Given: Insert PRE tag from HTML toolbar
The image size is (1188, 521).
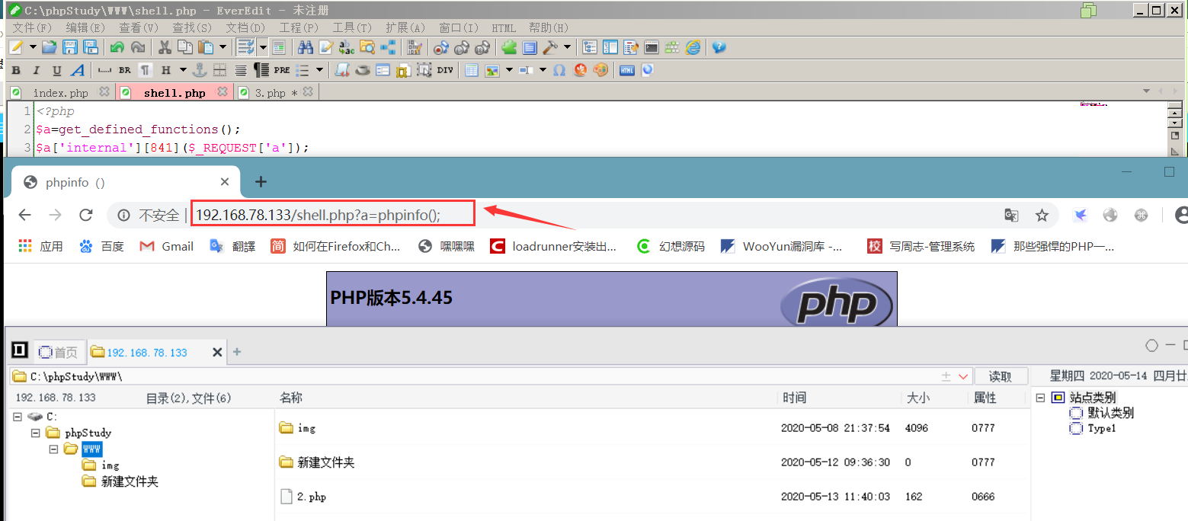Looking at the screenshot, I should tap(282, 70).
